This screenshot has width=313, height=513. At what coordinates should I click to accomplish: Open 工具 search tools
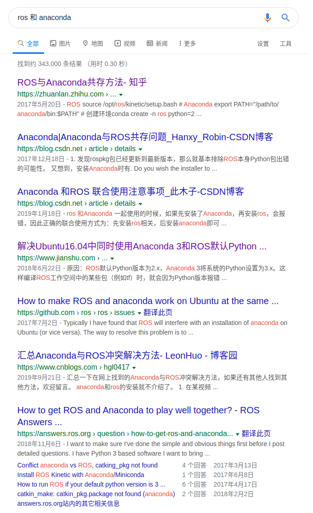coord(286,44)
